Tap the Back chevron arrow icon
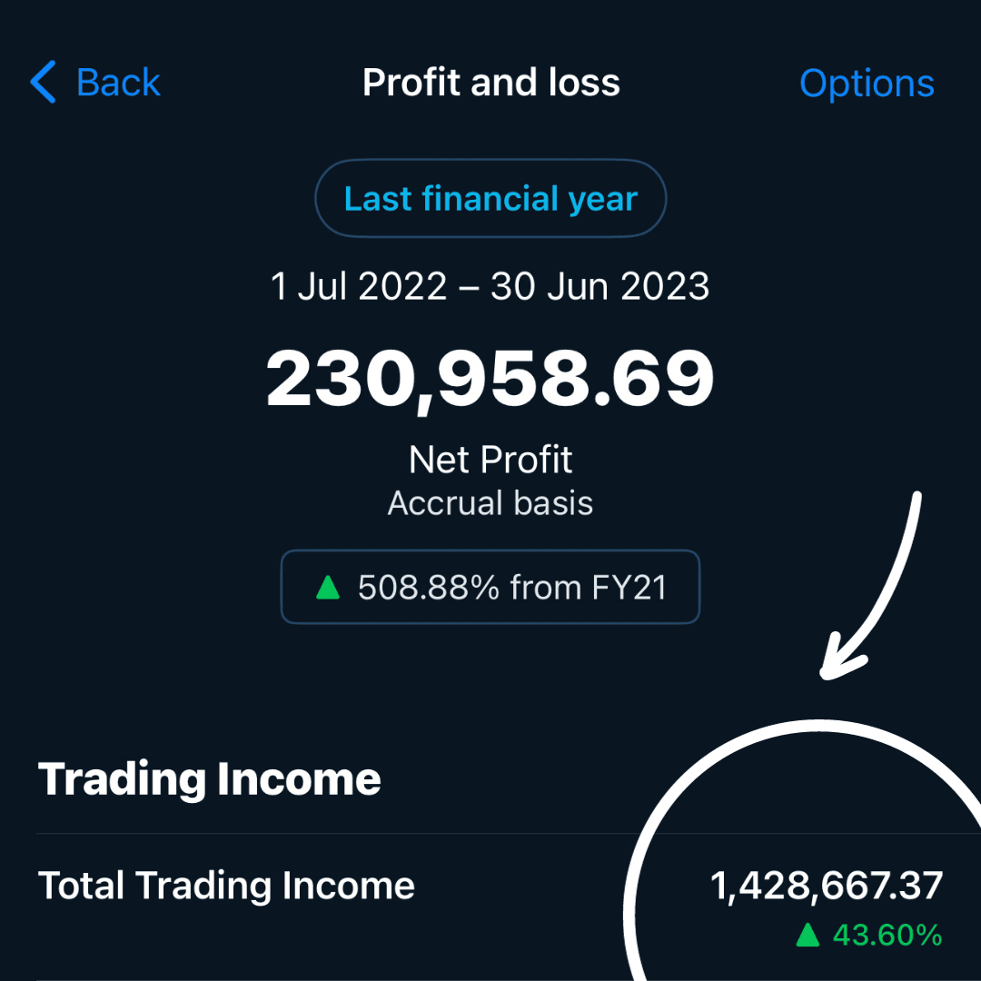This screenshot has width=981, height=981. pos(43,83)
